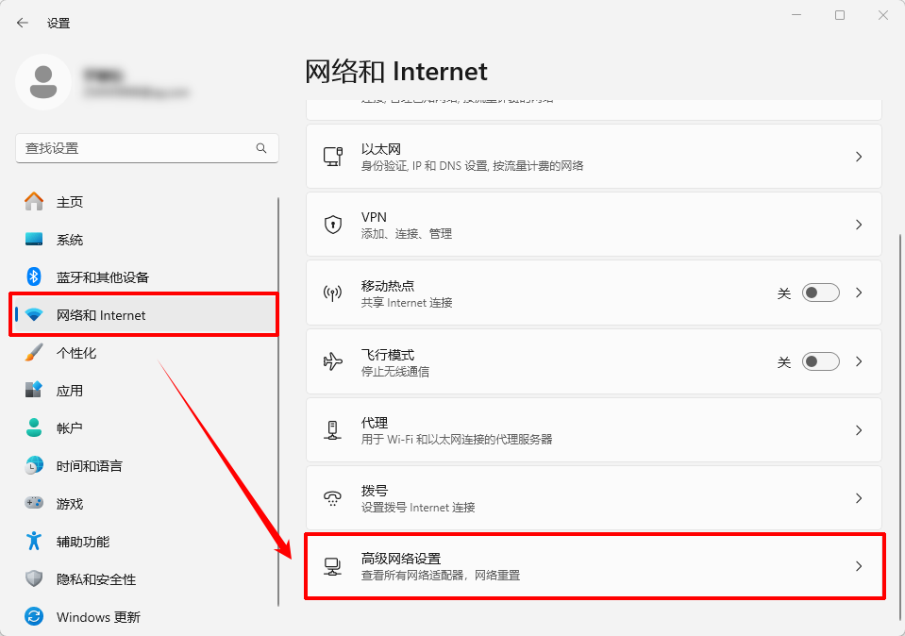Click the accessibility figure icon 辅助功能
The image size is (905, 636).
point(34,542)
